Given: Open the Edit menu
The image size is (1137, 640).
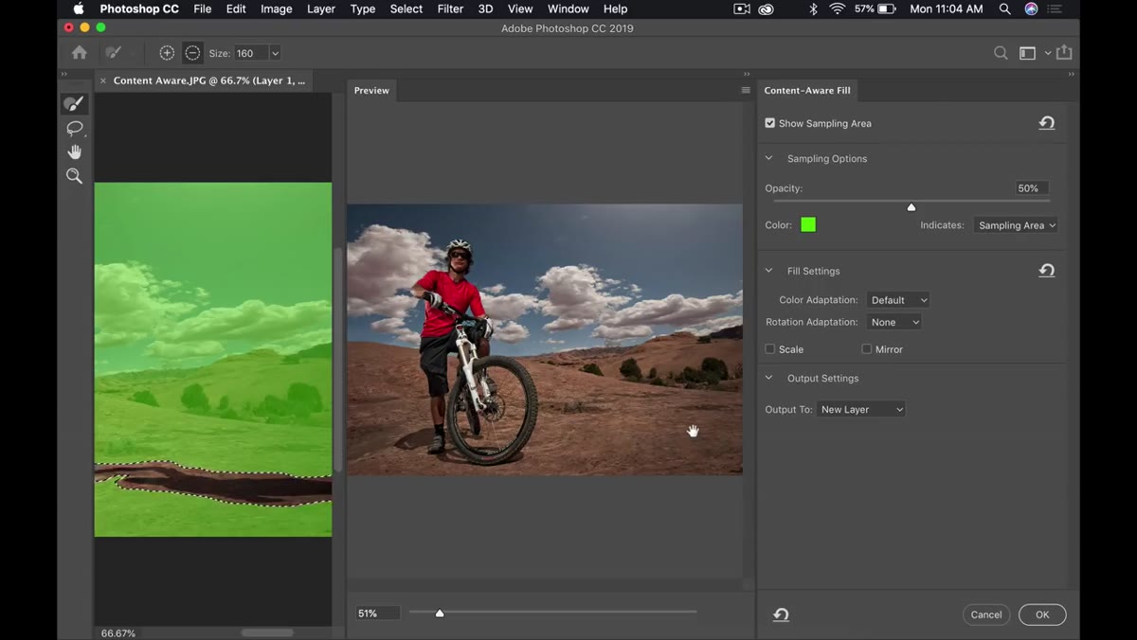Looking at the screenshot, I should pos(236,9).
